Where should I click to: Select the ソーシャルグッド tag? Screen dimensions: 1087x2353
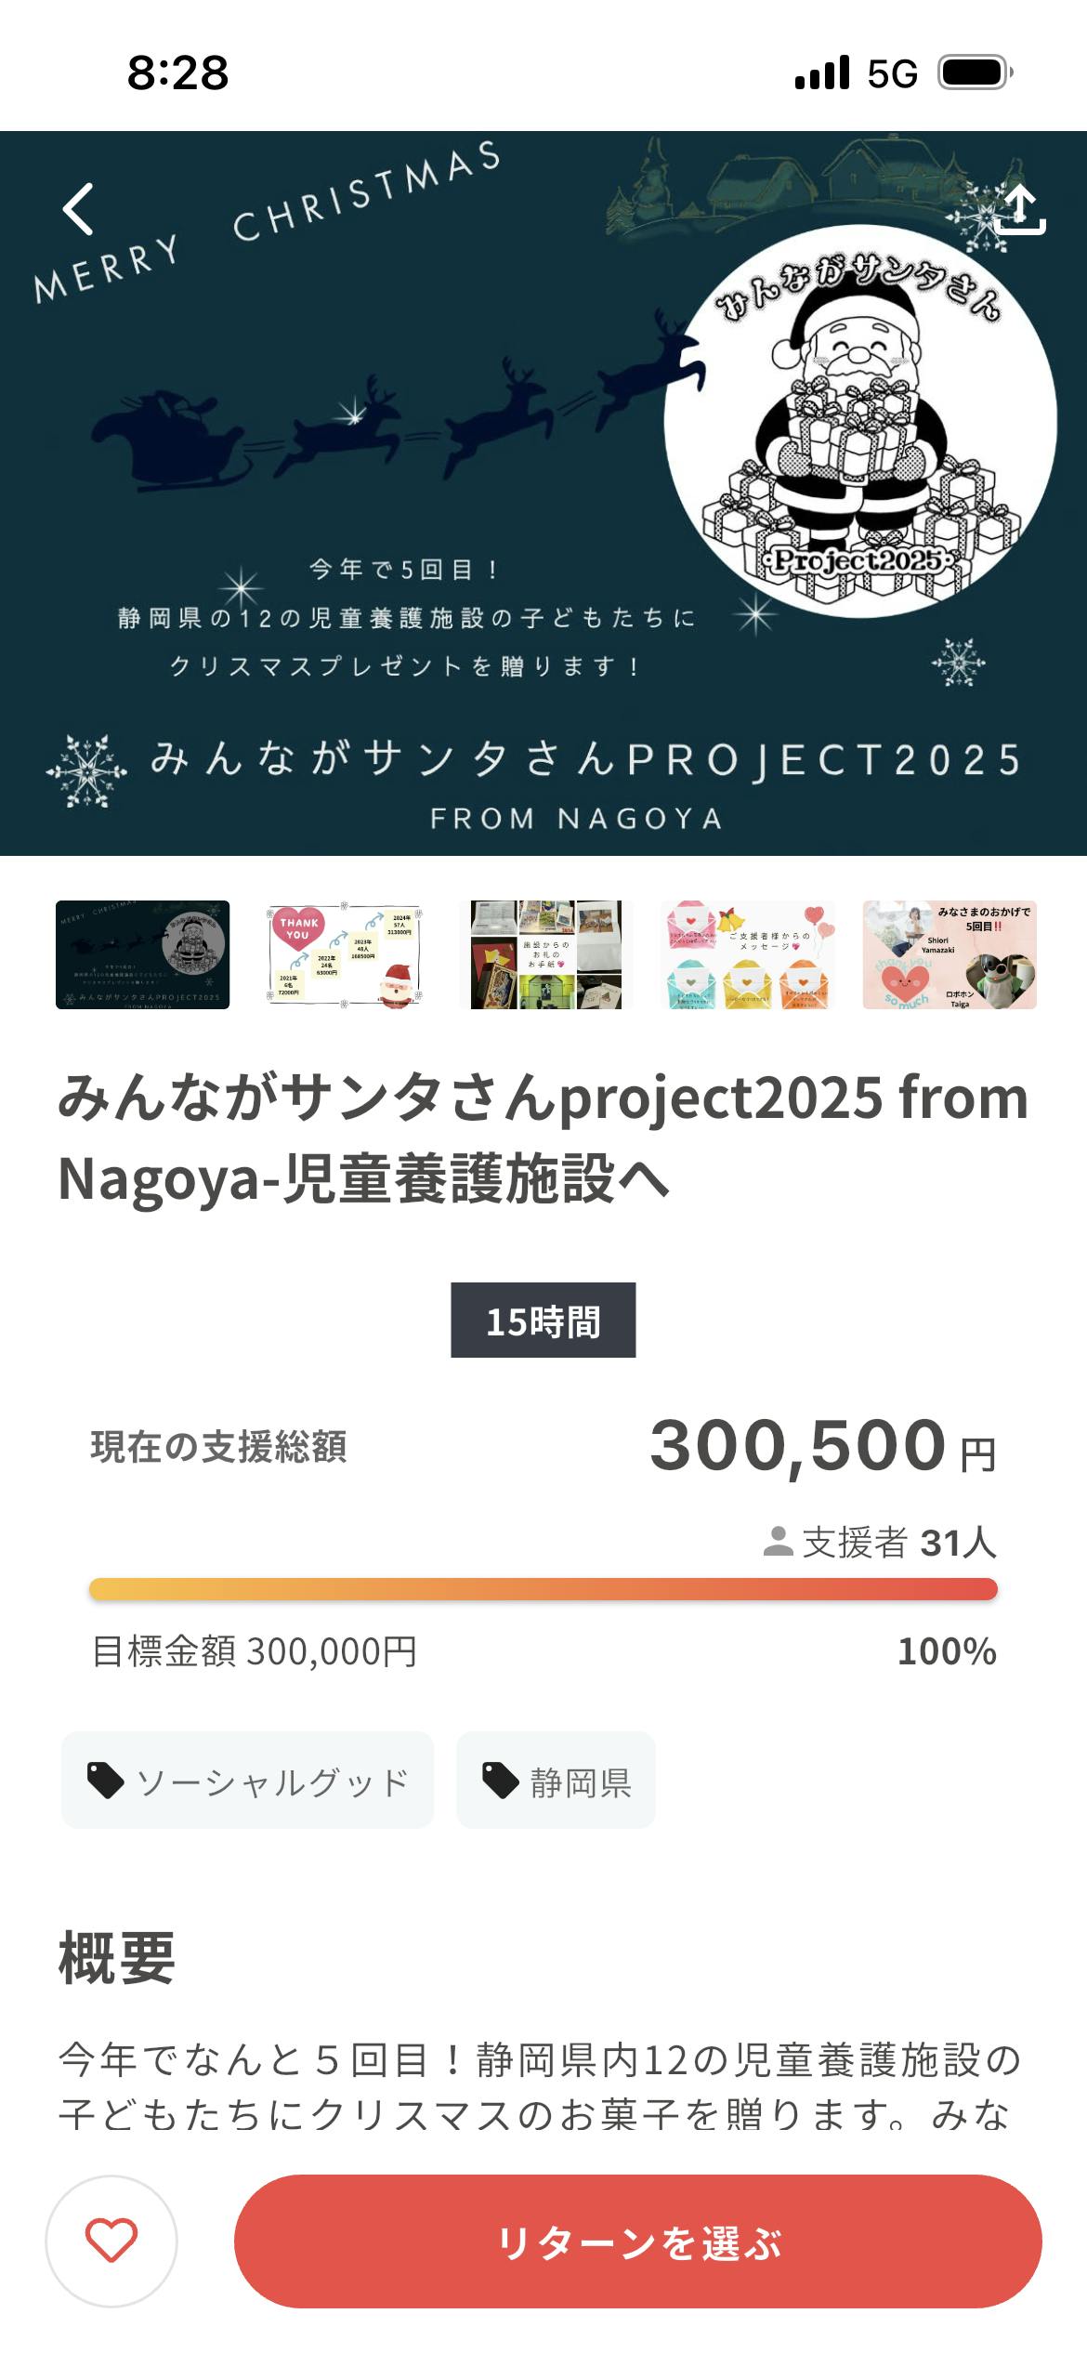[248, 1781]
